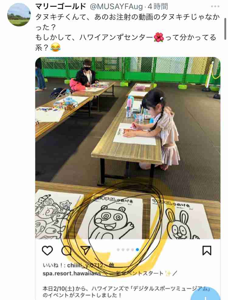Open マリーゴールド's profile avatar

coord(19,15)
